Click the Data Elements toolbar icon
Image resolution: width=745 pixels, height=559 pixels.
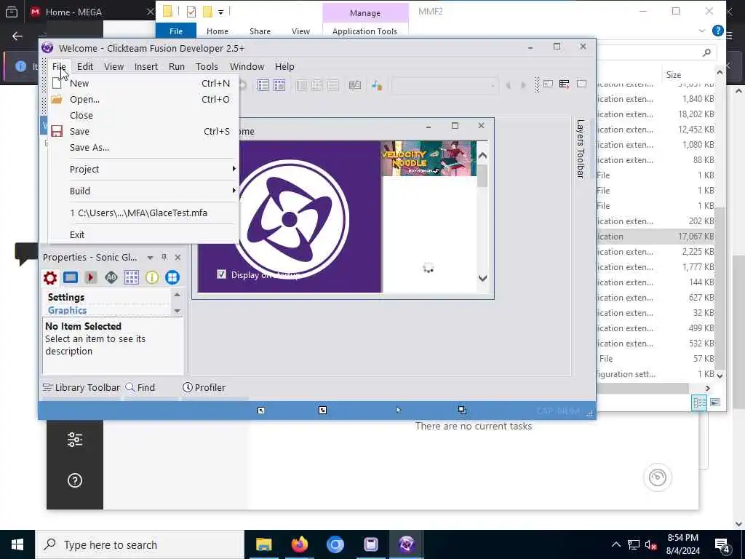355,85
